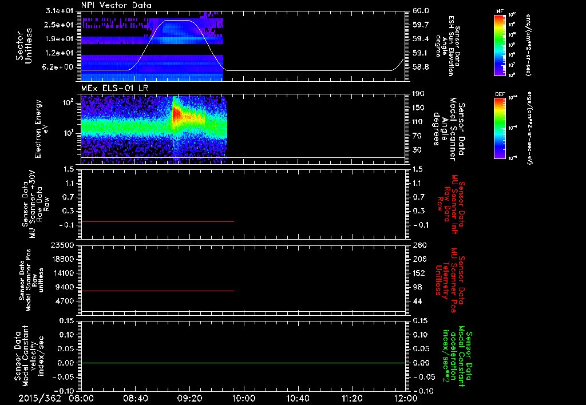Screen dimensions: 586x405
Task: Click the red MU Scanner +30V data line
Action: (x=157, y=221)
